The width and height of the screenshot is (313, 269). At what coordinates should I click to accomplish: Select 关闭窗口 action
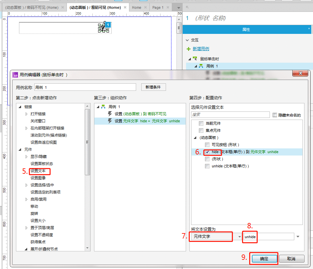[x=38, y=121]
